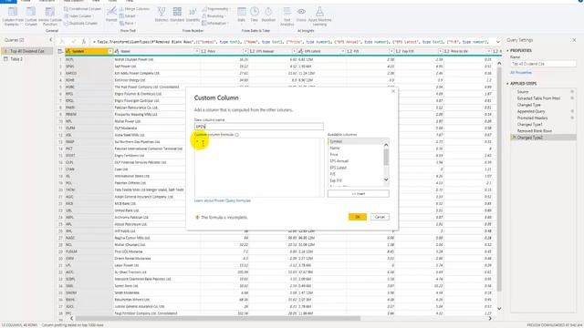Click the << Insert button

359,194
